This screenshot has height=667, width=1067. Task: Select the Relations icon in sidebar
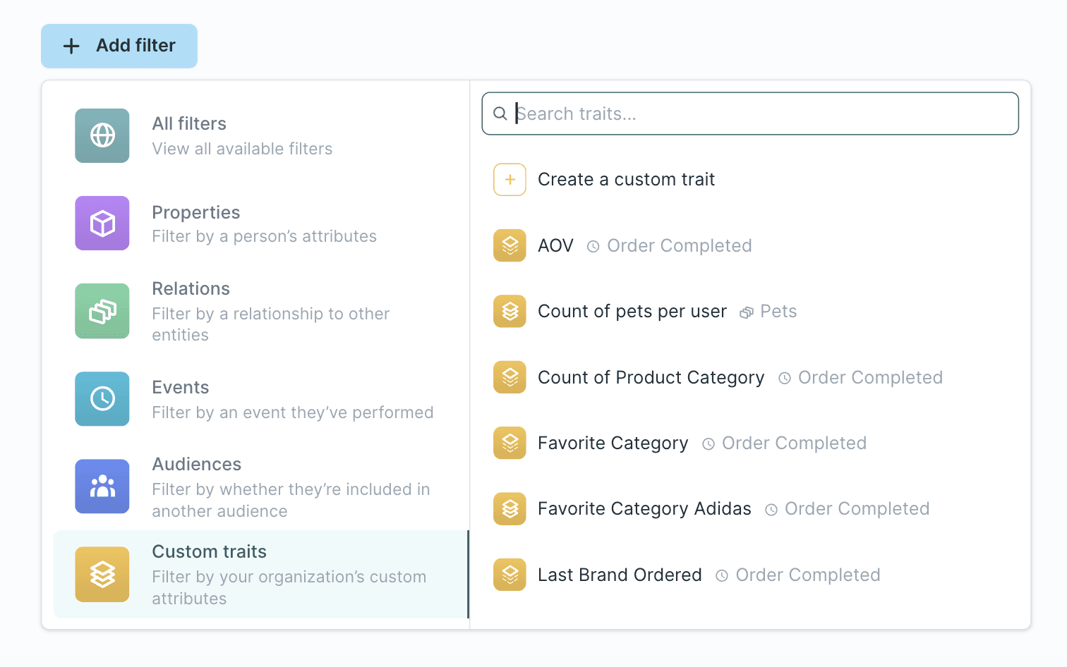pyautogui.click(x=102, y=311)
